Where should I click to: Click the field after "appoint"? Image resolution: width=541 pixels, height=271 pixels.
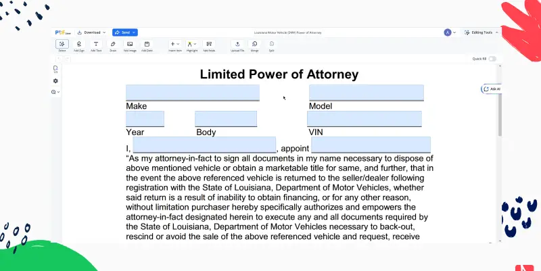click(371, 145)
